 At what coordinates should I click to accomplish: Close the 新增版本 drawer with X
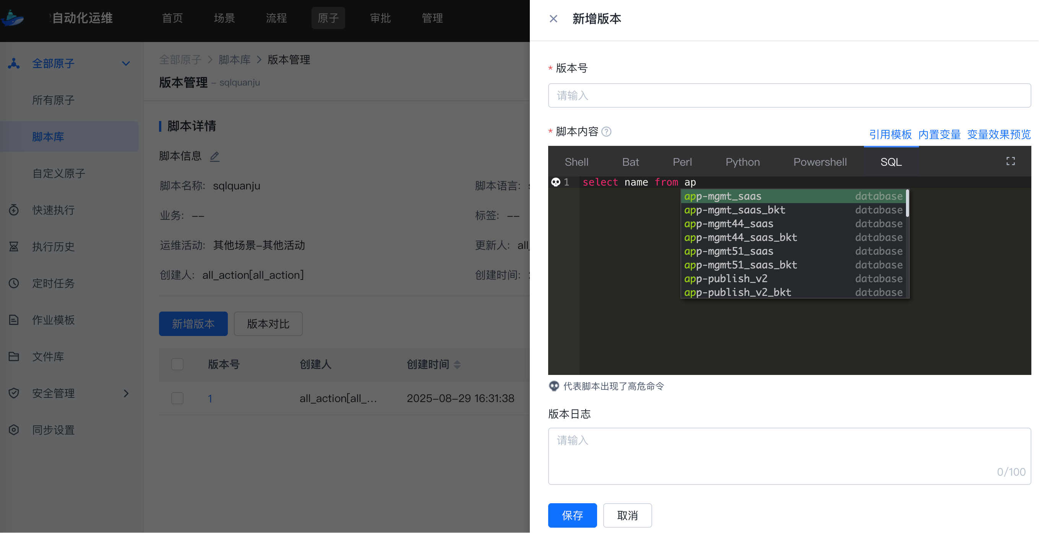coord(554,19)
